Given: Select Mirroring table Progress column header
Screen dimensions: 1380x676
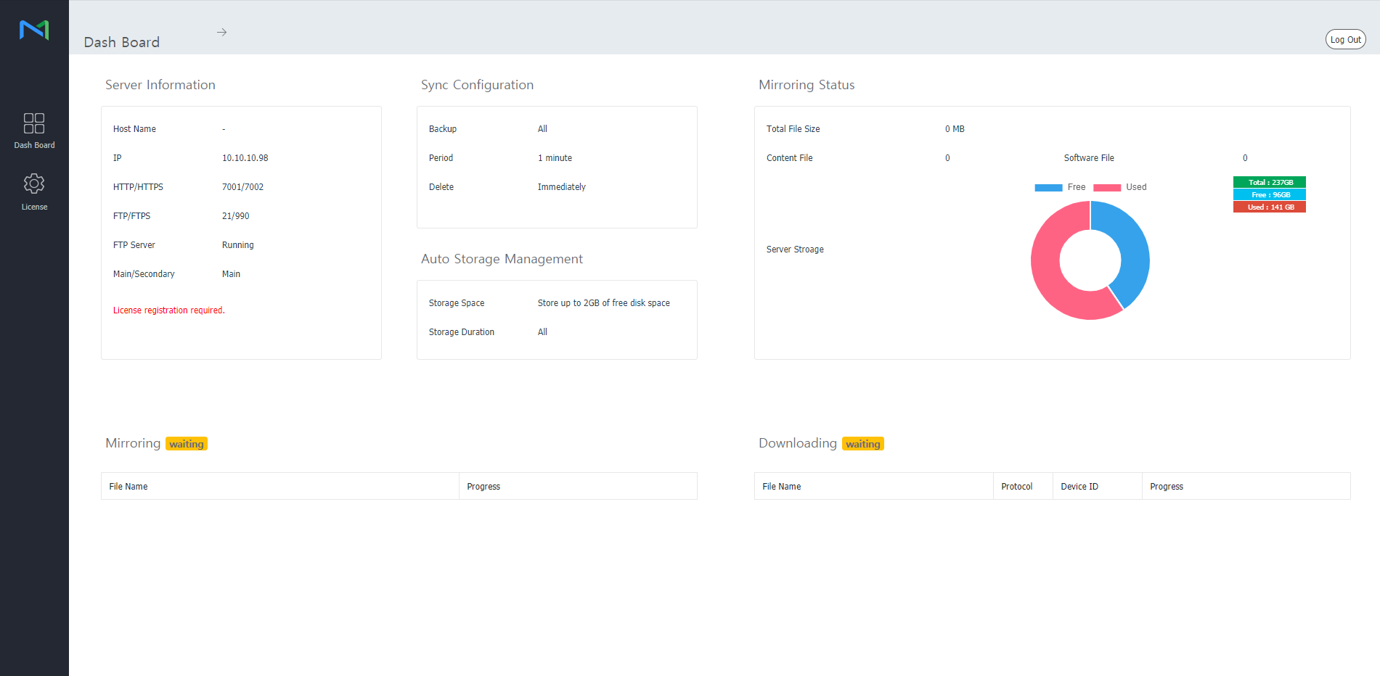Looking at the screenshot, I should (x=483, y=487).
